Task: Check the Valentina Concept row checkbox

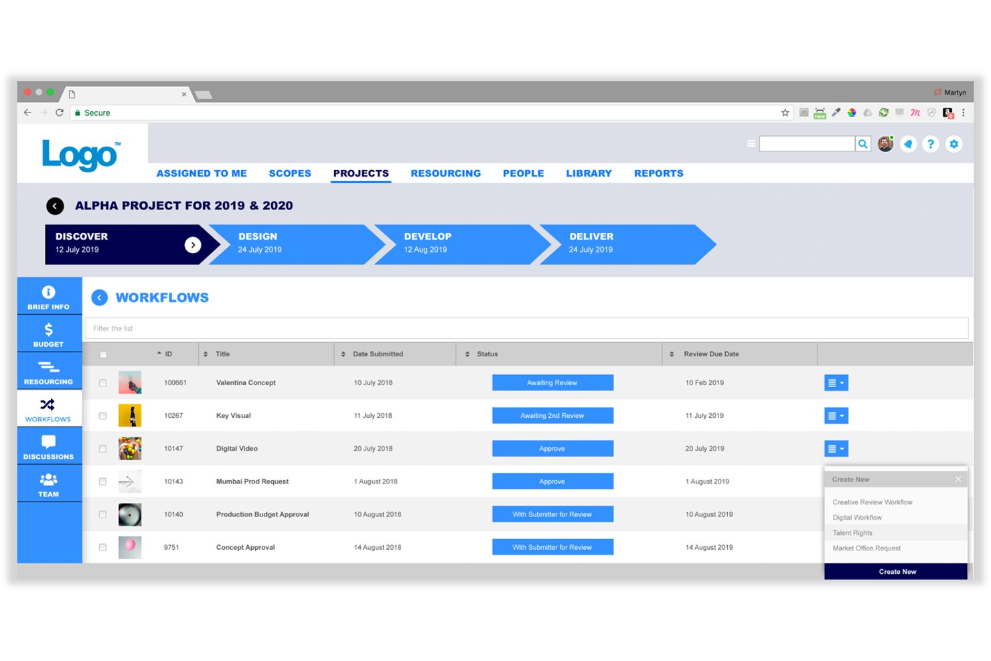Action: coord(102,383)
